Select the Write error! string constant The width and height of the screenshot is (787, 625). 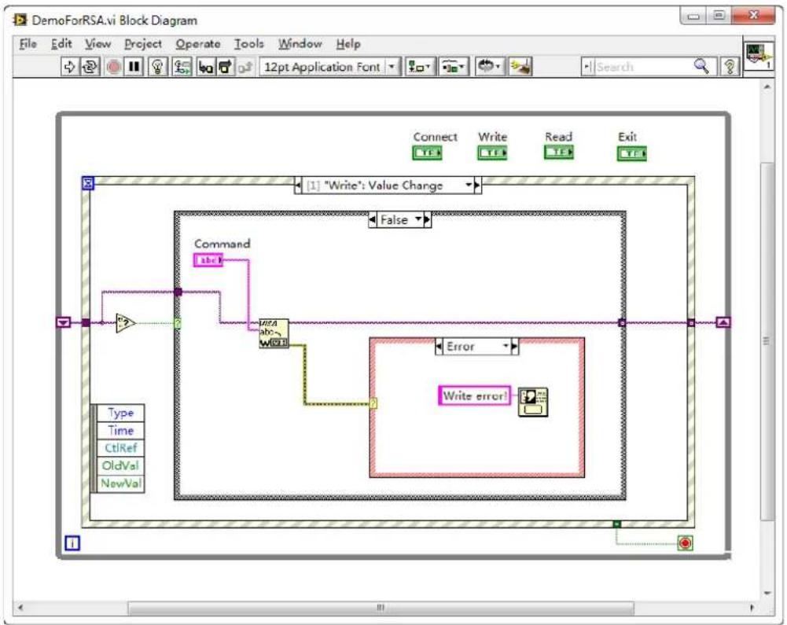point(474,395)
